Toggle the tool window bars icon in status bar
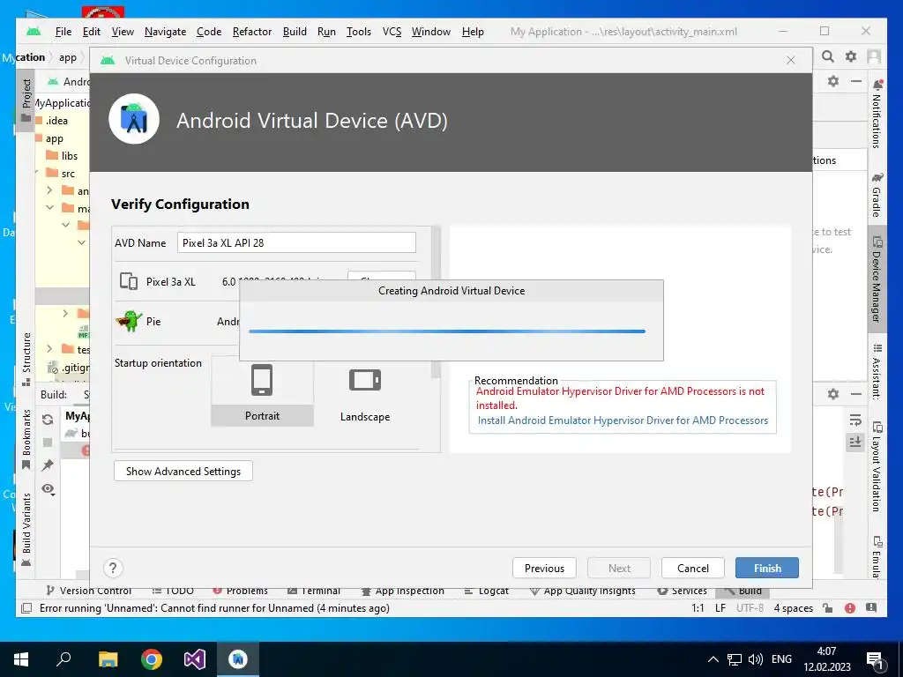The height and width of the screenshot is (677, 903). pos(26,608)
